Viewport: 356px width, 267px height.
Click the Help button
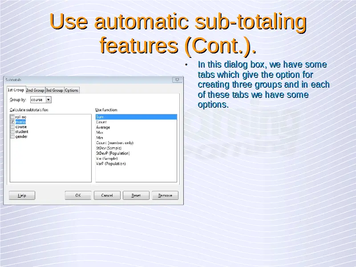coord(22,195)
